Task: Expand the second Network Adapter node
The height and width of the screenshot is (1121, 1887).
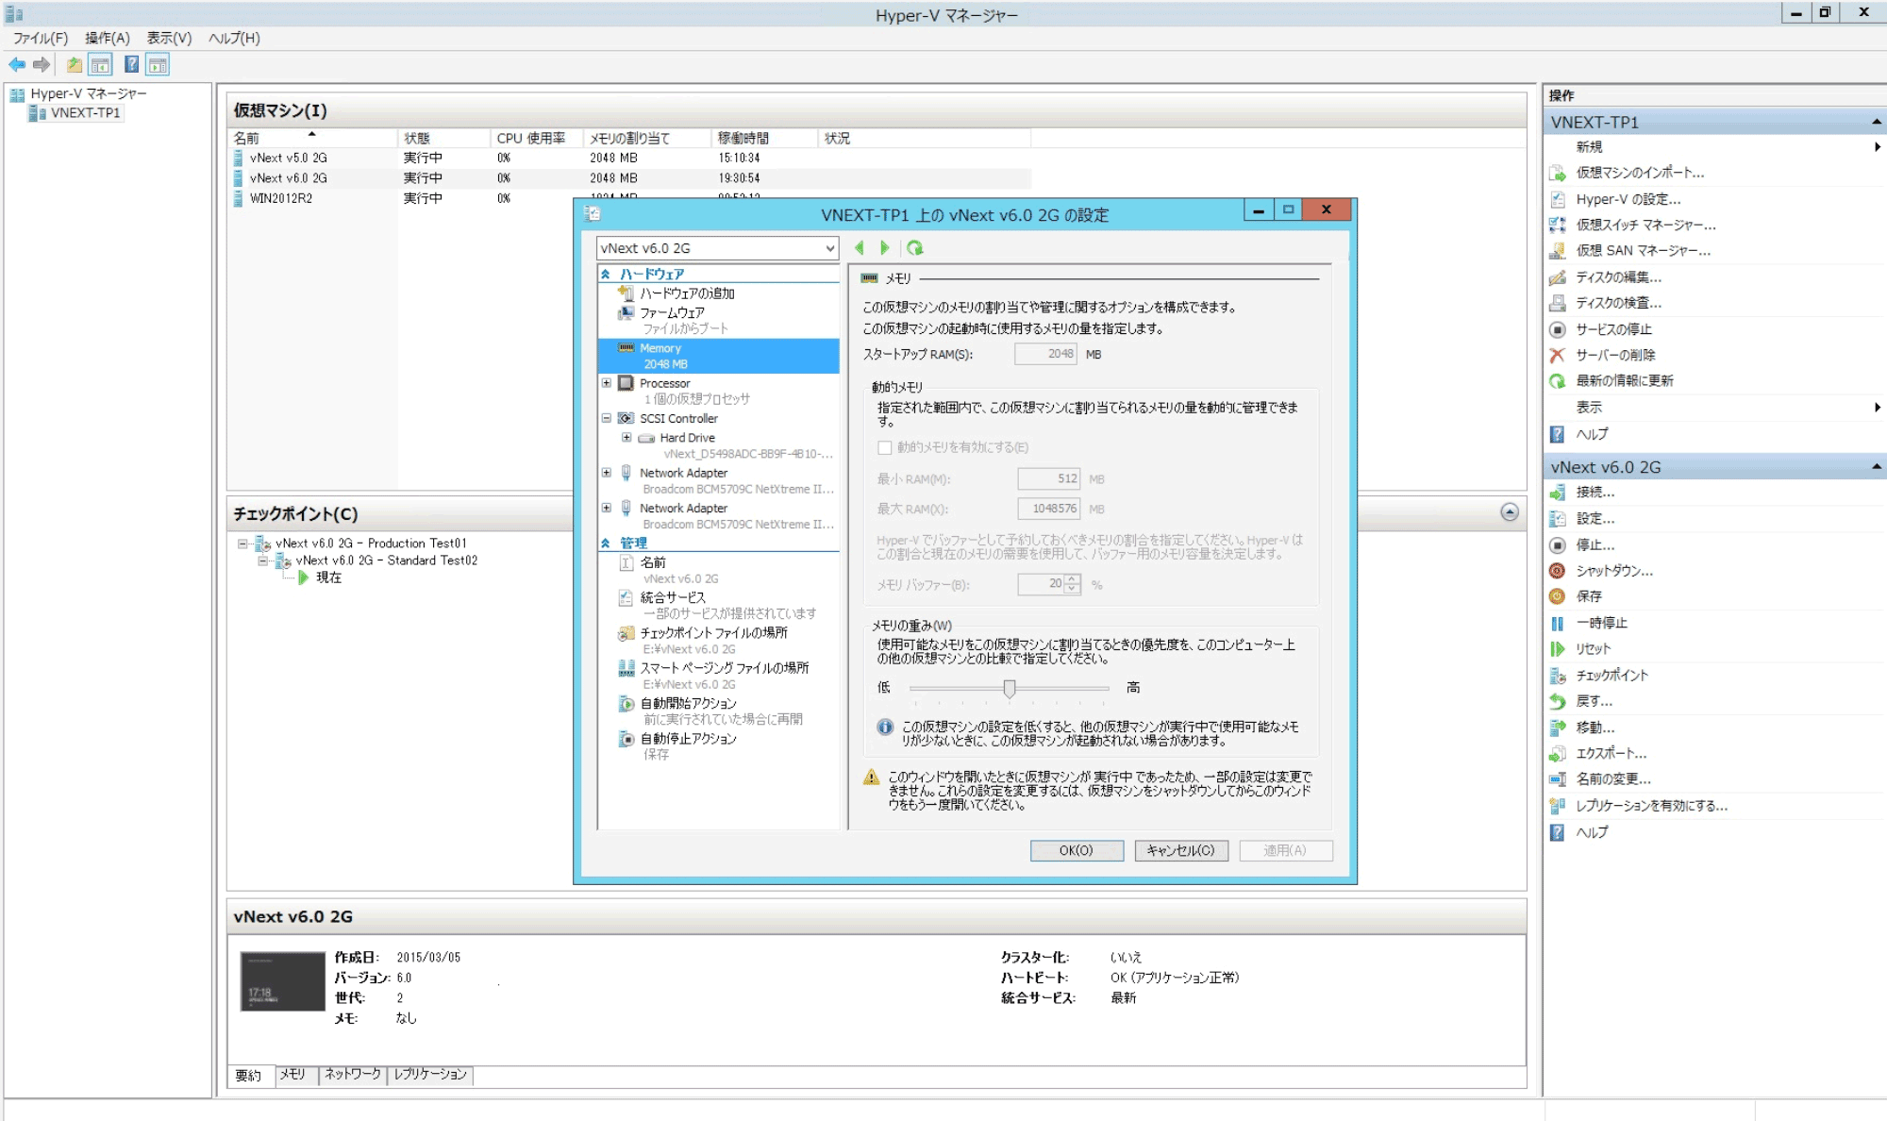Action: [607, 508]
